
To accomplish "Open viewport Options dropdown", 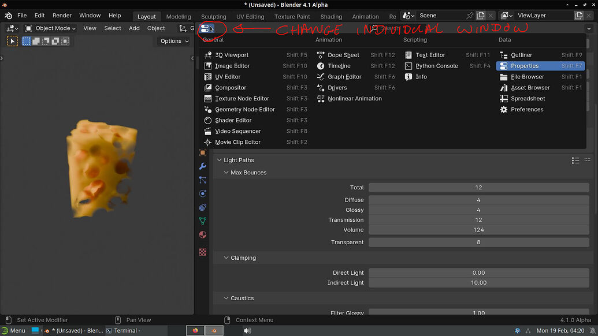I will [174, 41].
